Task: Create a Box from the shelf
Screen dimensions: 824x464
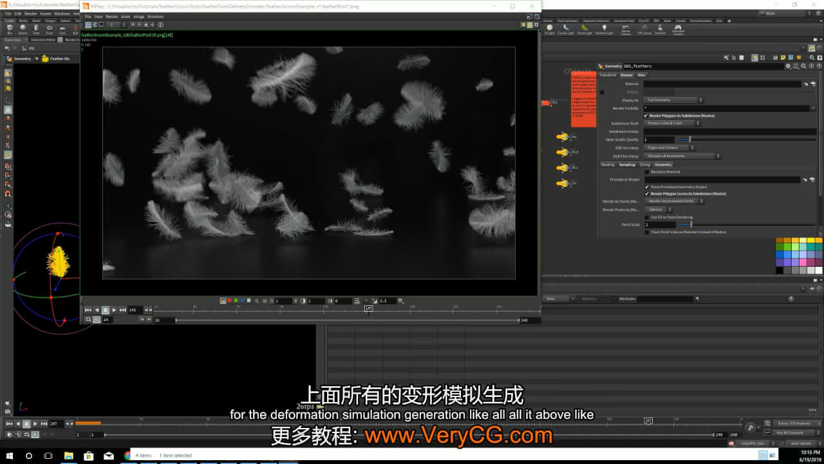Action: click(10, 30)
